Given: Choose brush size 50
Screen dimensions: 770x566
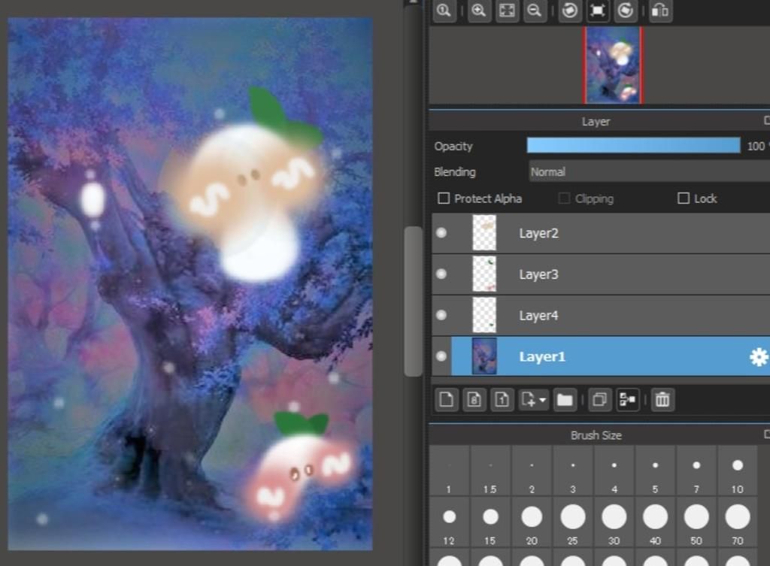Looking at the screenshot, I should pyautogui.click(x=696, y=523).
